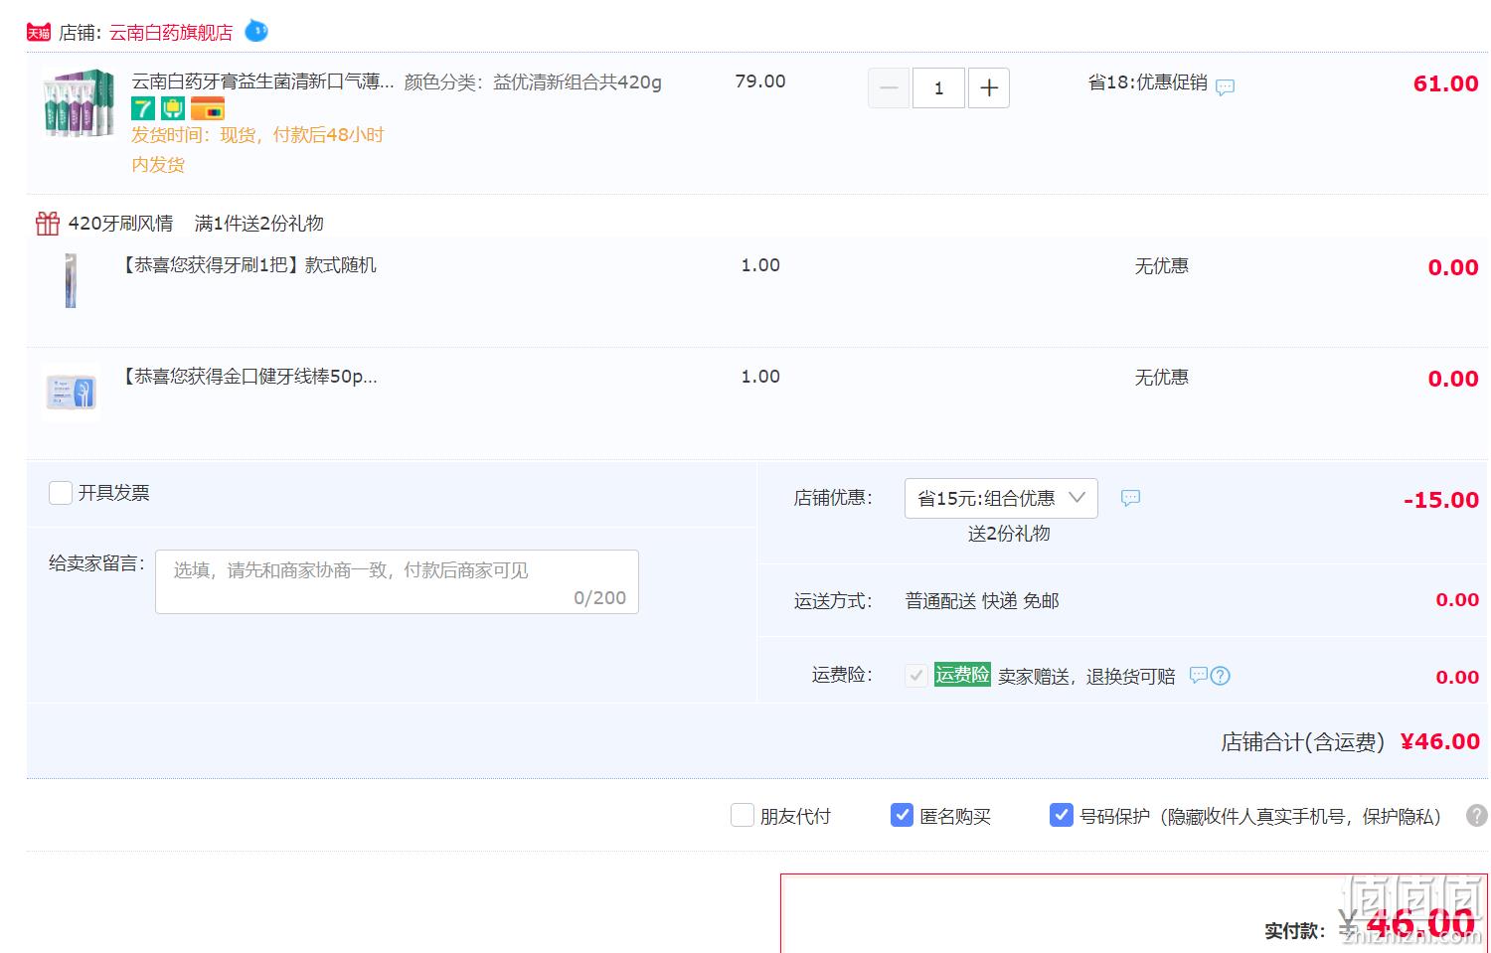This screenshot has width=1491, height=953.
Task: Open the 云南白药旗舰店 store link
Action: pyautogui.click(x=171, y=33)
